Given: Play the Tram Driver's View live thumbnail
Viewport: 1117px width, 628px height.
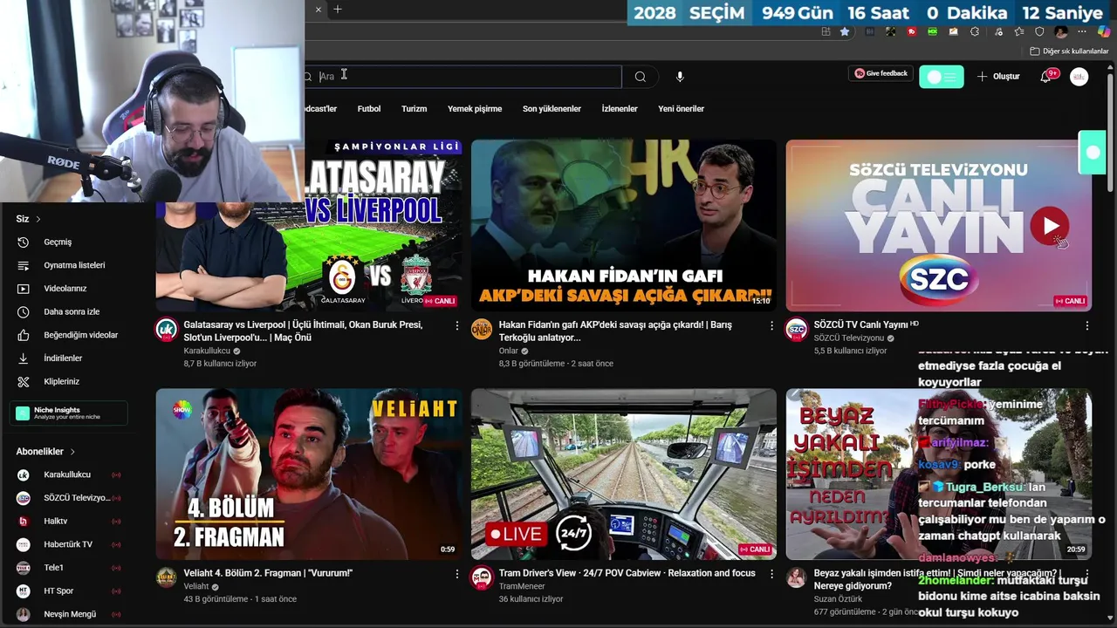Looking at the screenshot, I should 623,474.
